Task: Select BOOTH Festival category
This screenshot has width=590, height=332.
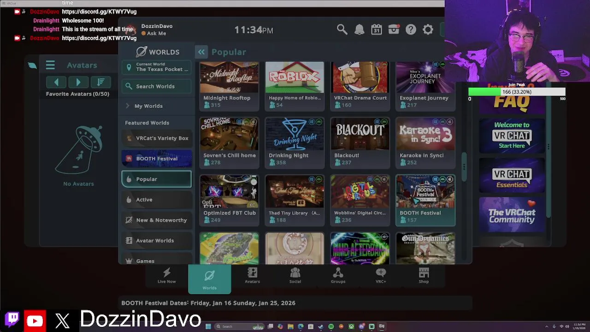Action: 157,159
